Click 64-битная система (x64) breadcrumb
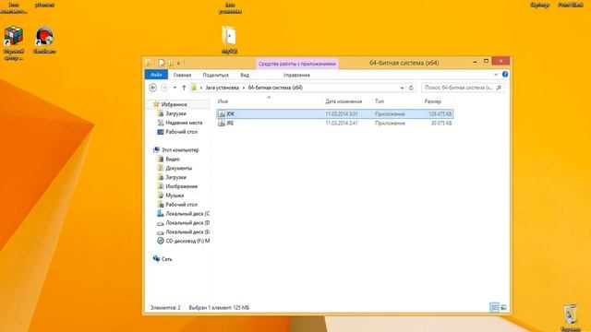Image resolution: width=591 pixels, height=332 pixels. (x=275, y=88)
